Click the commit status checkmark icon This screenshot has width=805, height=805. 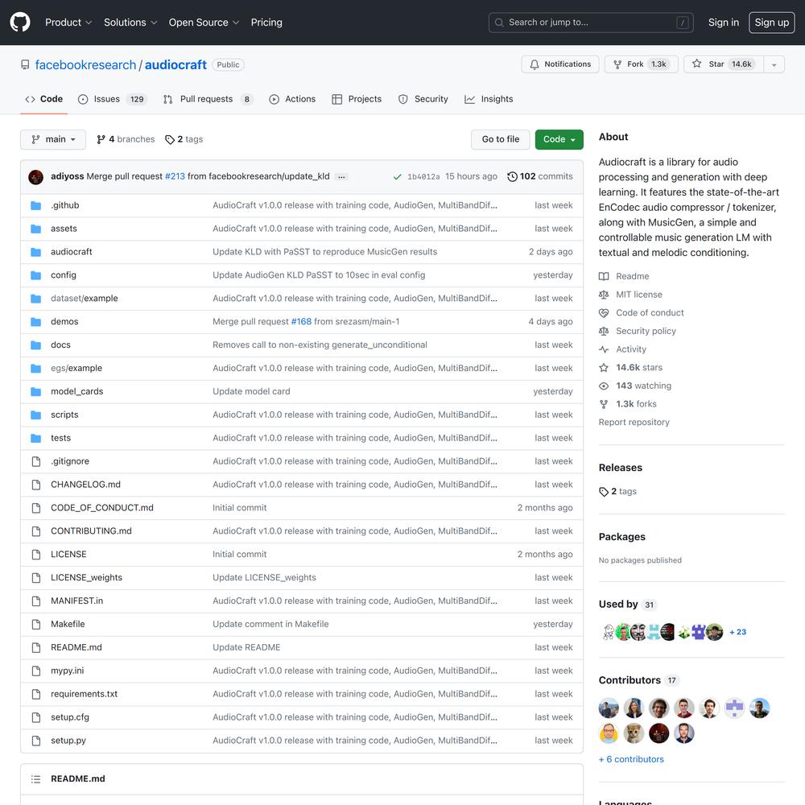(397, 176)
